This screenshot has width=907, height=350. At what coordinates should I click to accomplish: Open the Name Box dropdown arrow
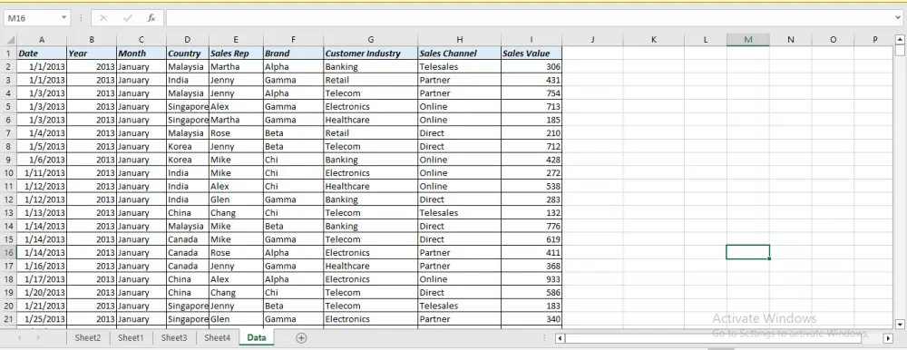[63, 18]
